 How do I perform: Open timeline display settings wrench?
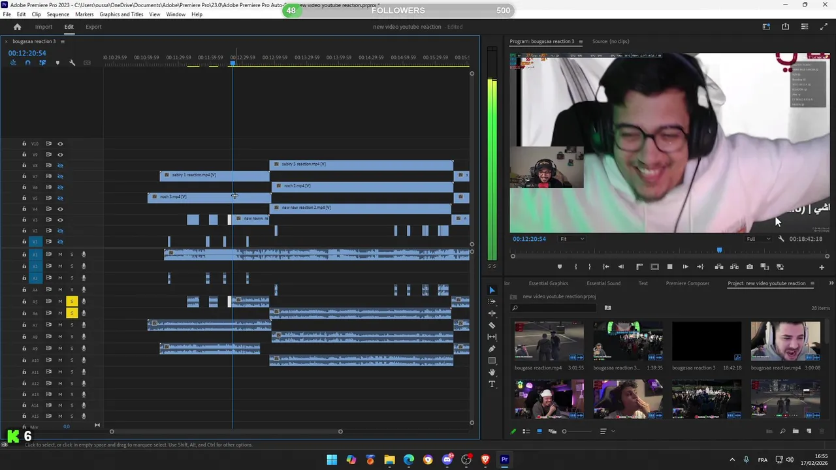[72, 63]
